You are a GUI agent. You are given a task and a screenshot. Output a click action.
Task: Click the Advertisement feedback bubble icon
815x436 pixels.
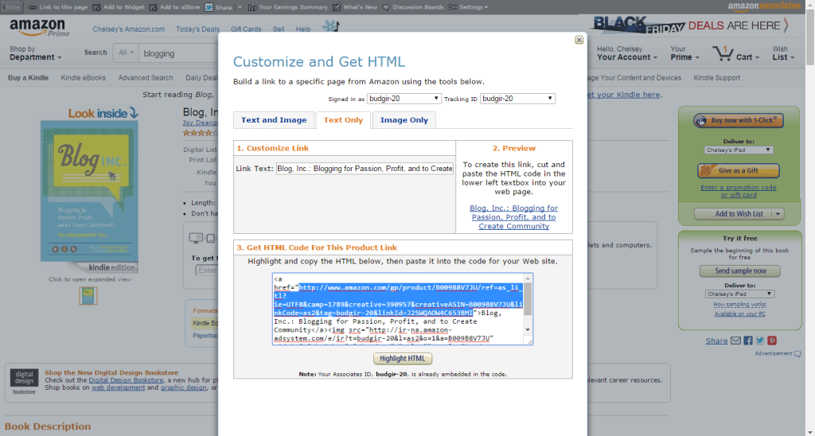click(797, 354)
